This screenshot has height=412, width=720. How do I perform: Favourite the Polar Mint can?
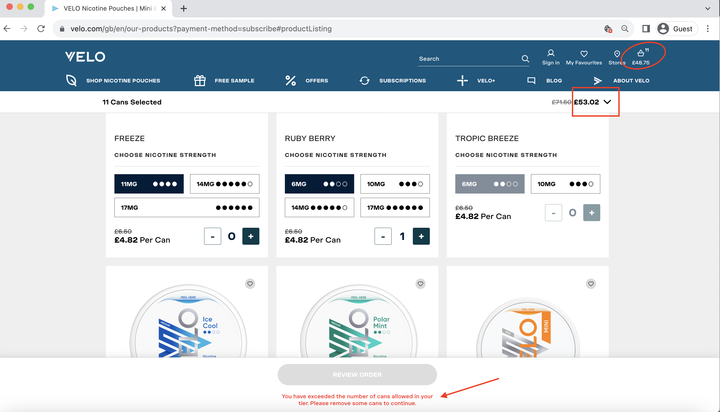420,283
